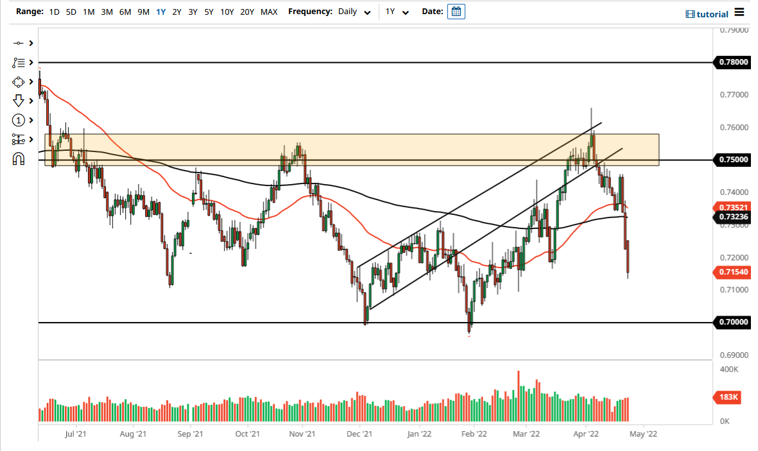
Task: Switch the chart range to MAX
Action: coord(269,11)
